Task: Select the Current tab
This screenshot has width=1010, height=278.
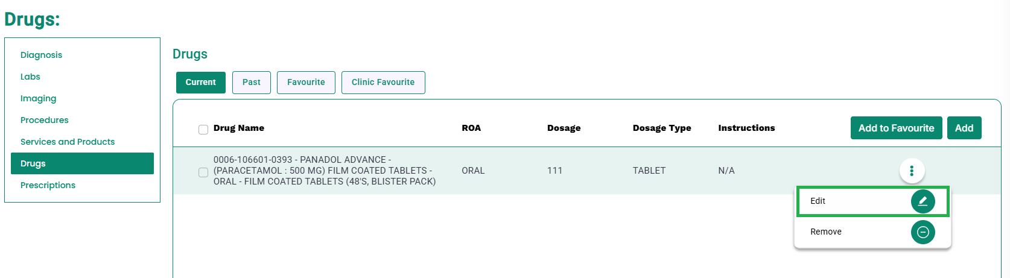Action: 201,83
